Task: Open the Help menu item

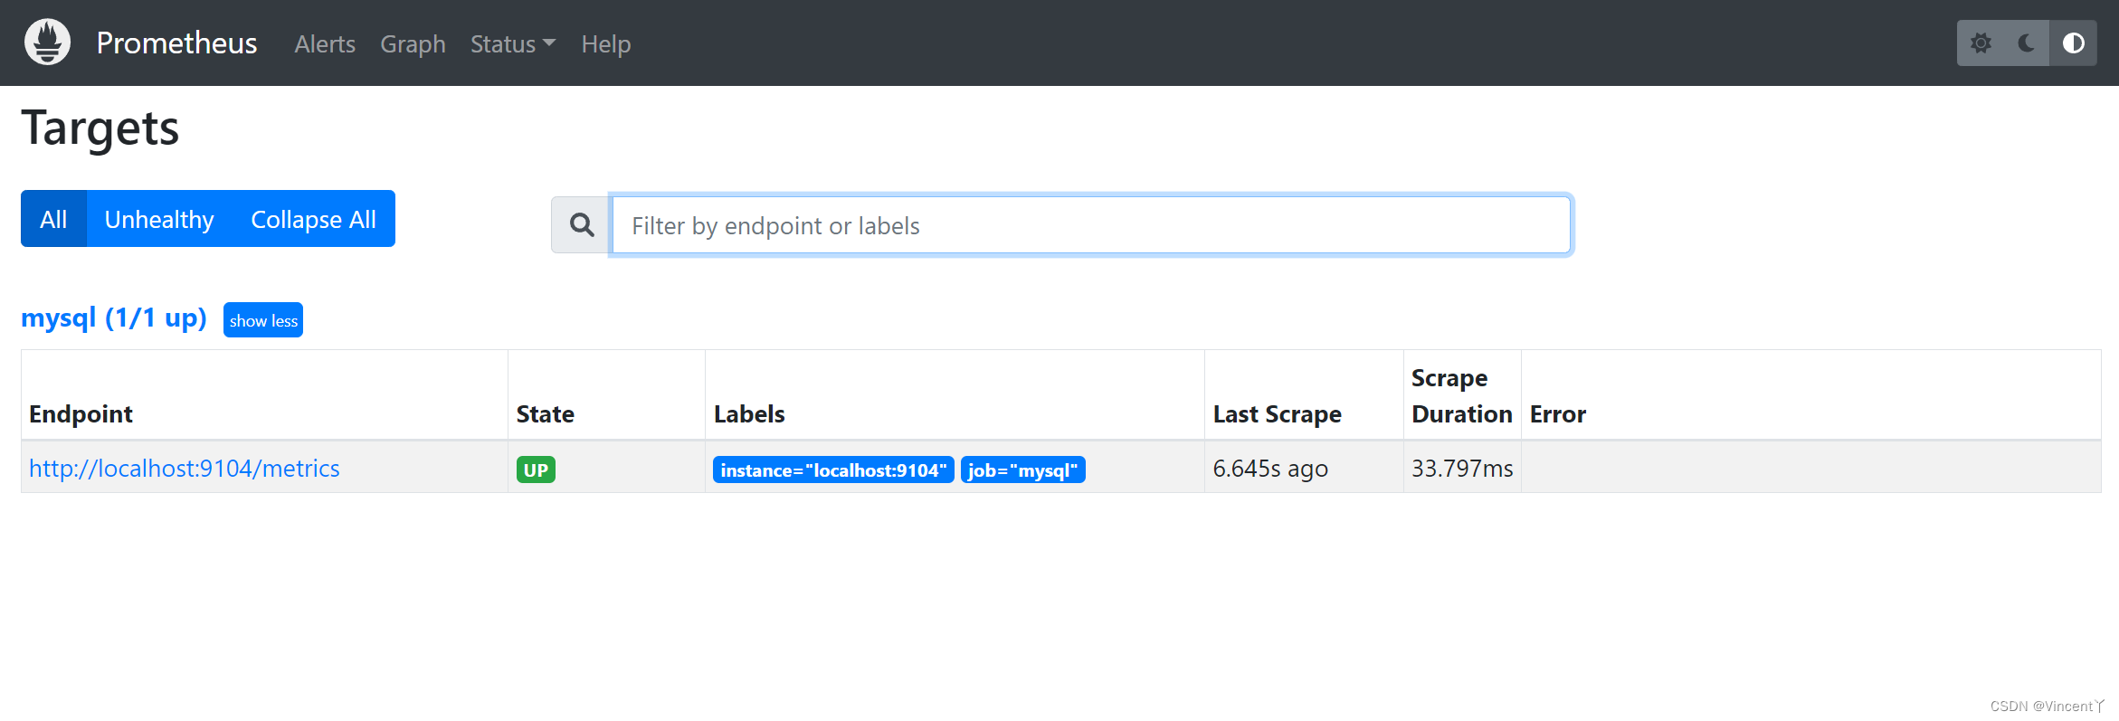Action: point(606,44)
